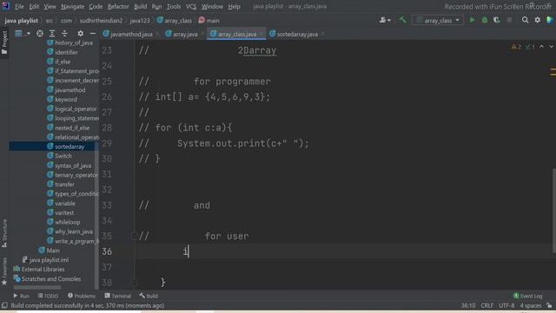This screenshot has width=556, height=313.
Task: Hide the project tool window
Action: (93, 33)
